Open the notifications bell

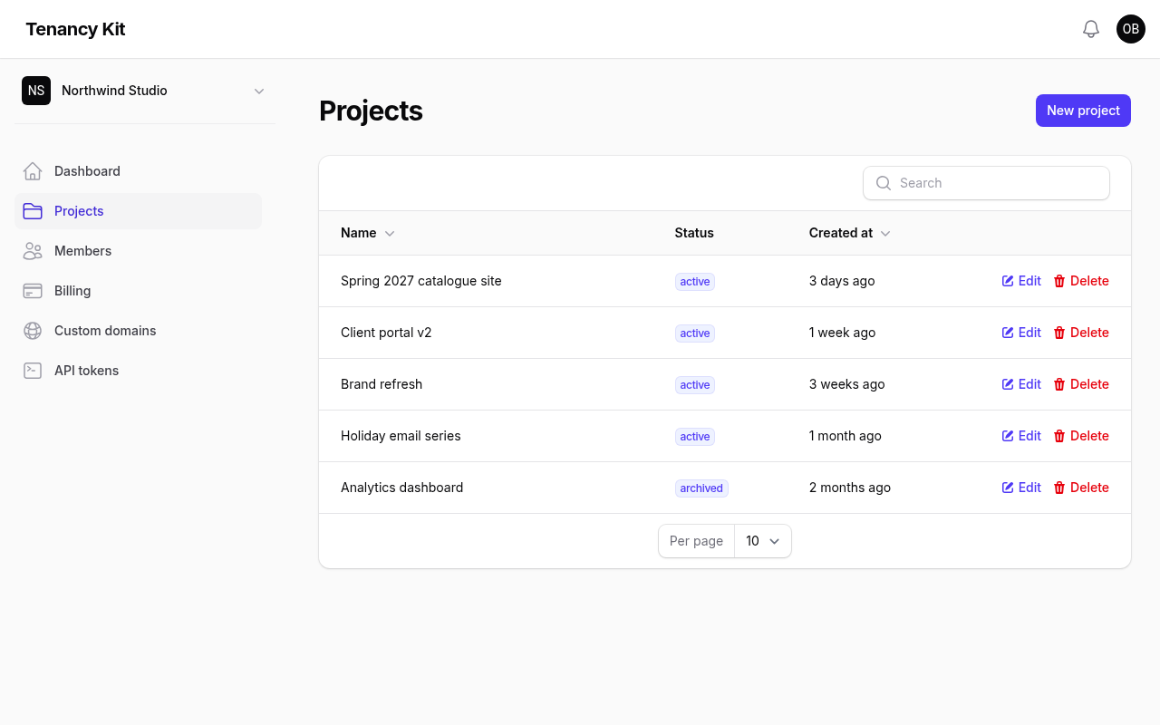click(x=1091, y=29)
